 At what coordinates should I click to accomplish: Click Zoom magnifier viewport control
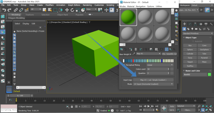199,106
